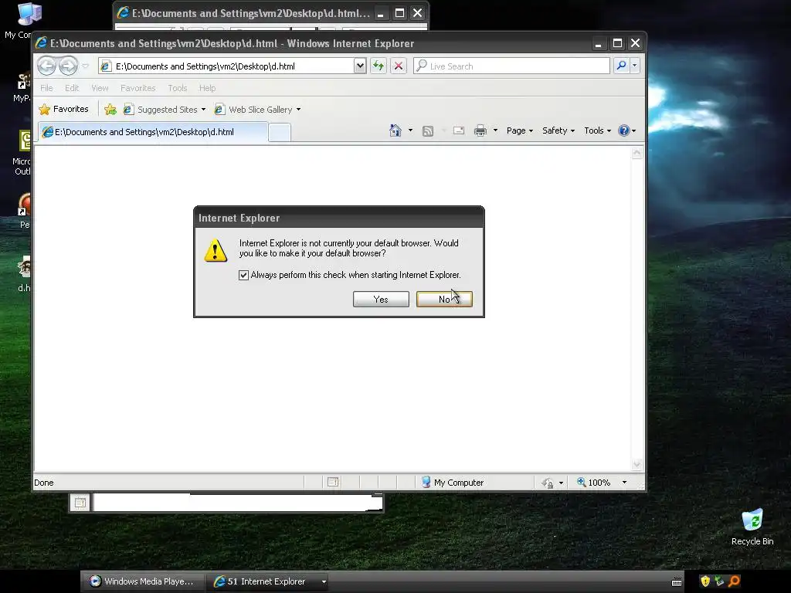The image size is (791, 593).
Task: Open the View menu
Action: coord(100,88)
